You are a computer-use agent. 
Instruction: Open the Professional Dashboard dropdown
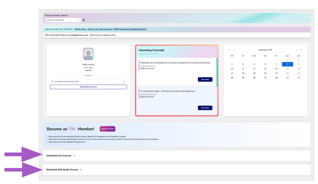63,20
